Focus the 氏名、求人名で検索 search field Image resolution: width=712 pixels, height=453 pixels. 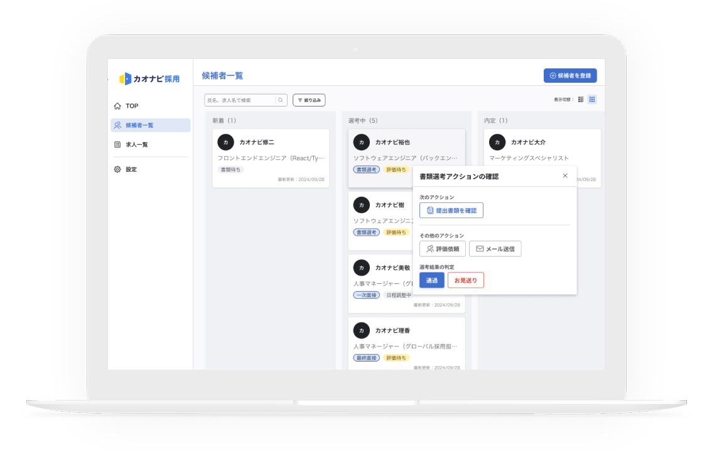tap(240, 100)
